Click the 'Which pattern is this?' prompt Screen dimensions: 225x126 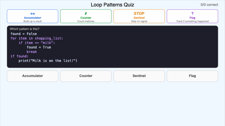[24, 29]
